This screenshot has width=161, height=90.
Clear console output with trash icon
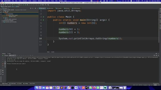[x=5, y=67]
